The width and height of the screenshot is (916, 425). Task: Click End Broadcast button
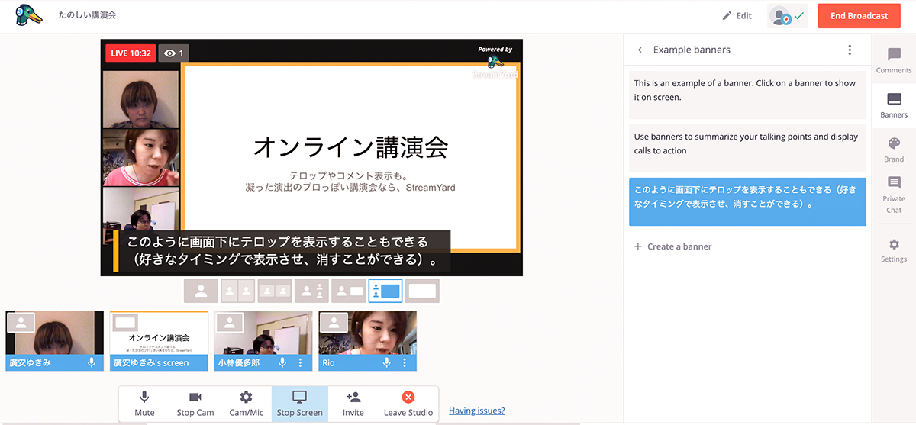(859, 16)
